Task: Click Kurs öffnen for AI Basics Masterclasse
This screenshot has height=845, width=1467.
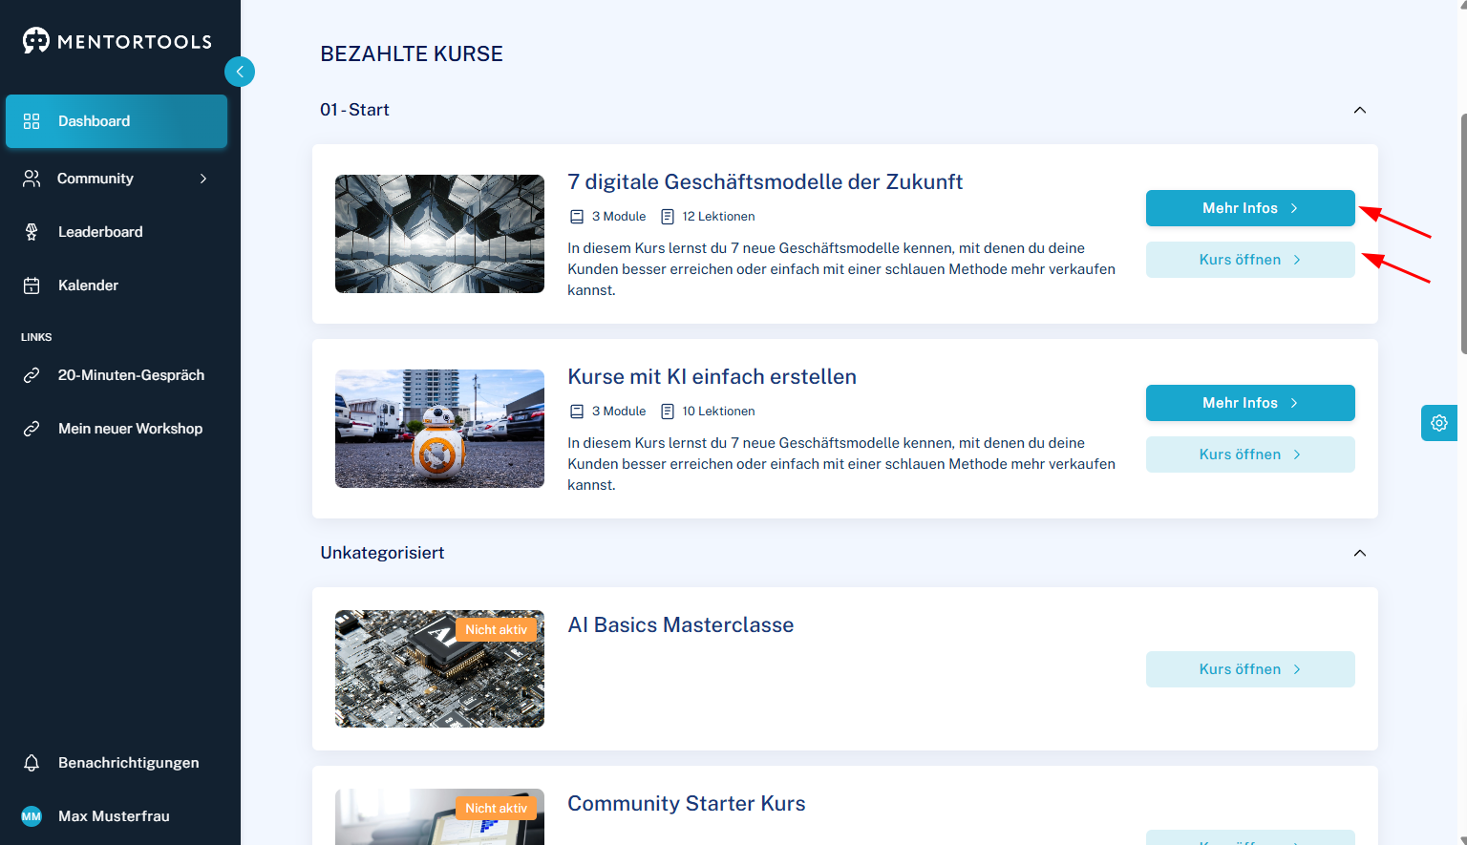Action: tap(1250, 669)
